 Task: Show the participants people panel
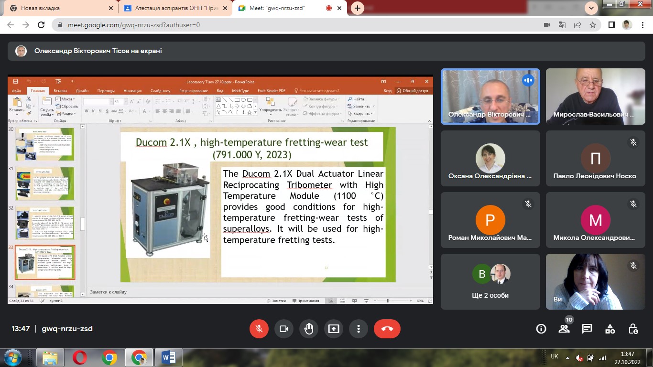click(x=564, y=329)
